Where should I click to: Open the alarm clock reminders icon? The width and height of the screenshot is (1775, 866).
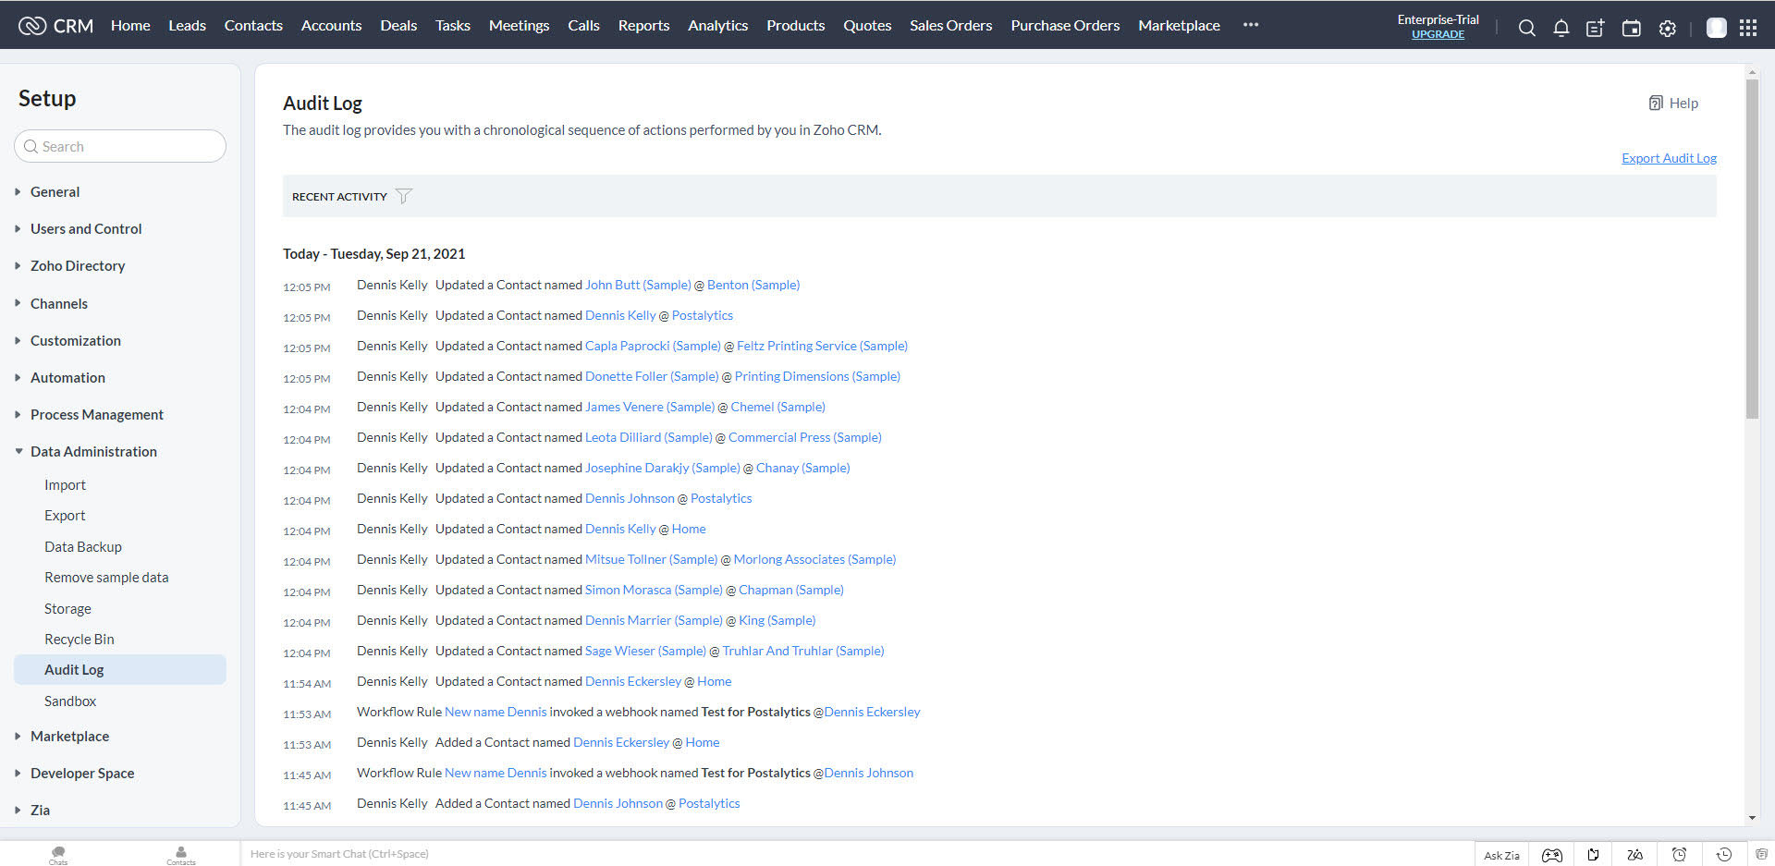[1680, 855]
